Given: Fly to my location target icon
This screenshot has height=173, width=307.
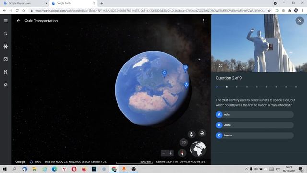Looking at the screenshot, I should (x=202, y=133).
